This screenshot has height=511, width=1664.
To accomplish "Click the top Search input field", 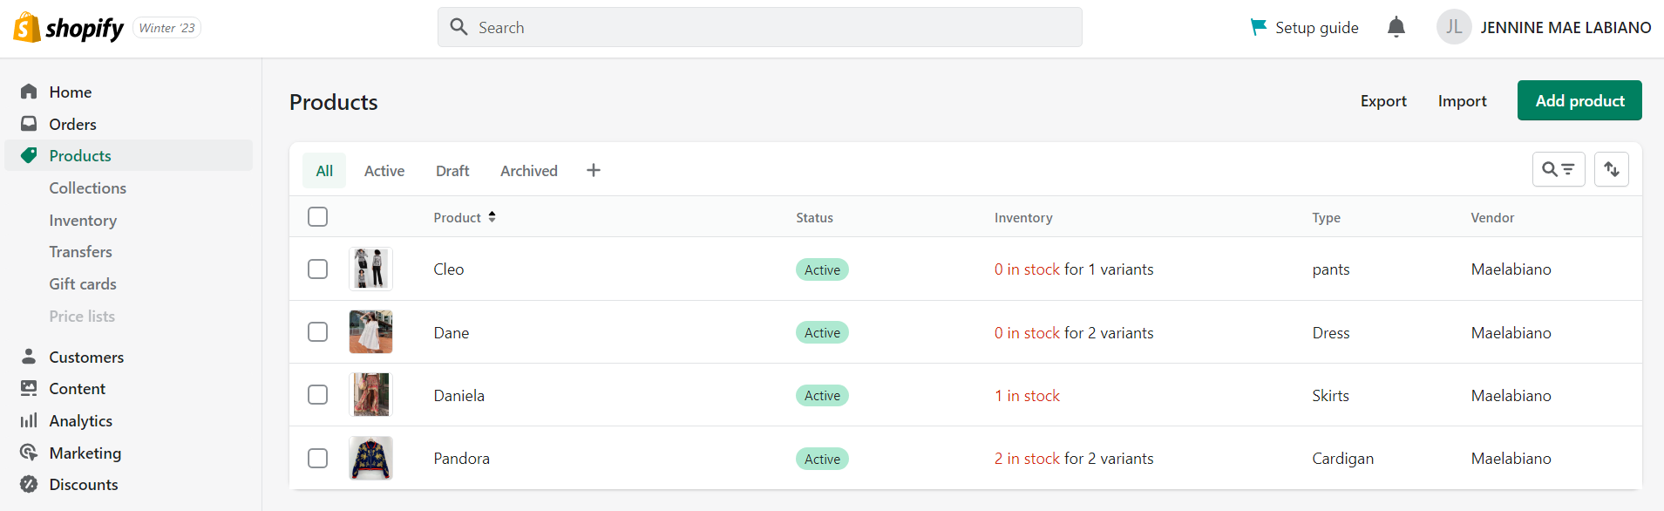I will (759, 28).
